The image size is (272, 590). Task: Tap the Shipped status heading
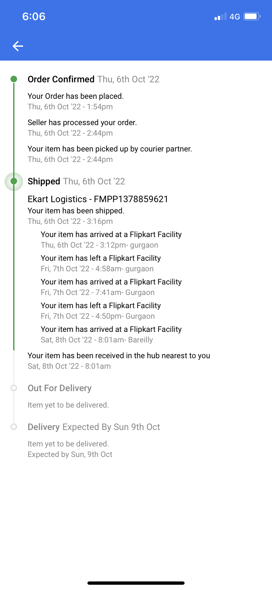coord(44,181)
